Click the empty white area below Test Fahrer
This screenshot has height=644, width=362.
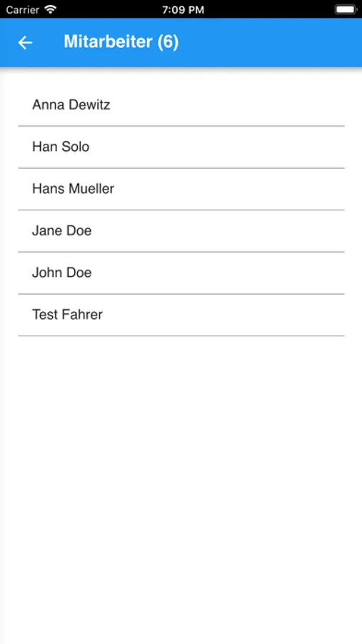181,489
